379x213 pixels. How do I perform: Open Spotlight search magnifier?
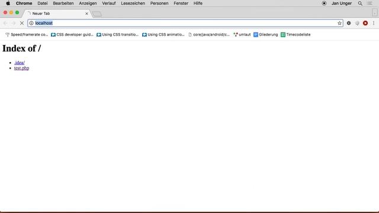click(x=360, y=4)
